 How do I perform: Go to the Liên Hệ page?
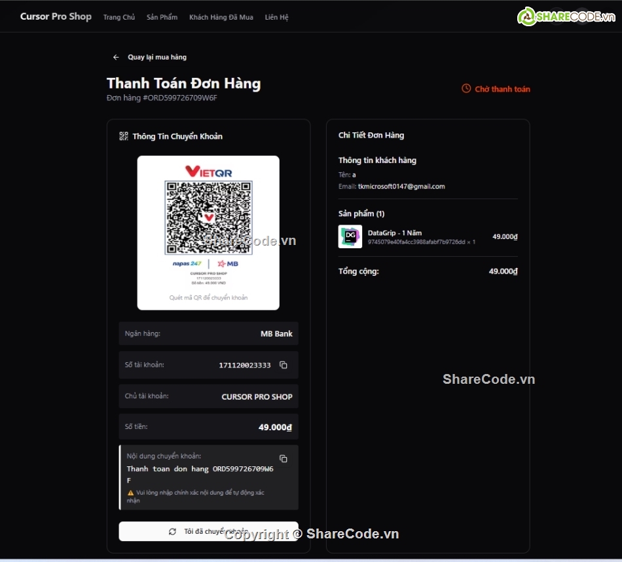click(276, 17)
